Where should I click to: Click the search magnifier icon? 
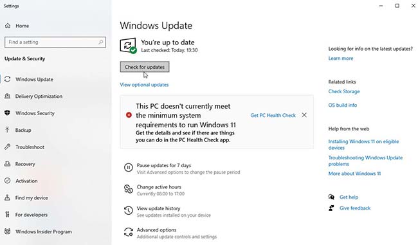(101, 42)
